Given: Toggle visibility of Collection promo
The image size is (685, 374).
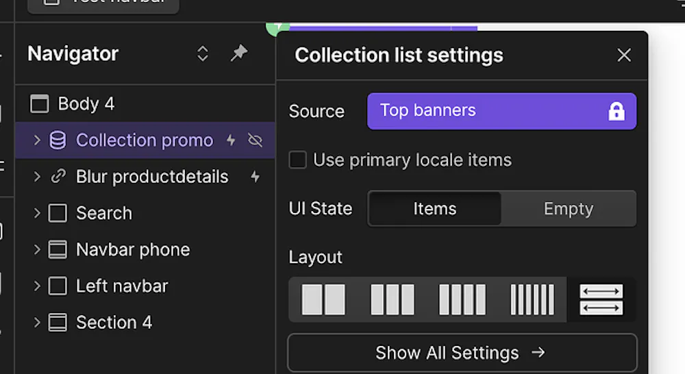Looking at the screenshot, I should point(255,140).
